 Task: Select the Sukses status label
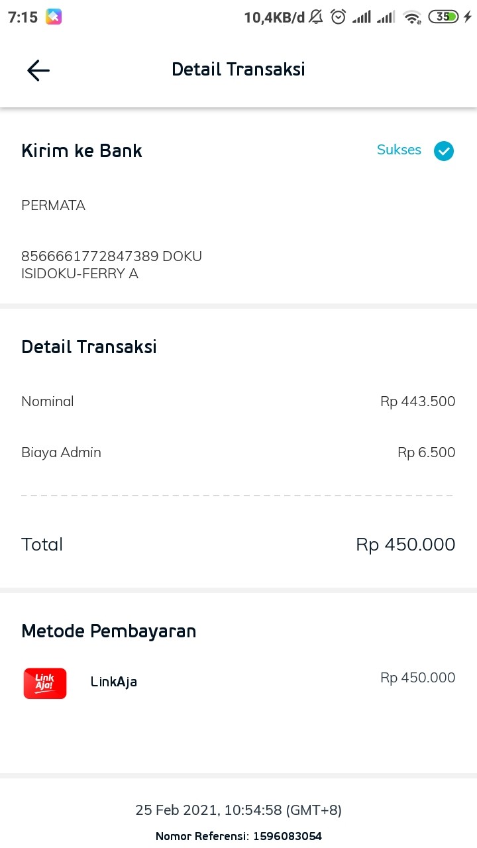point(399,150)
